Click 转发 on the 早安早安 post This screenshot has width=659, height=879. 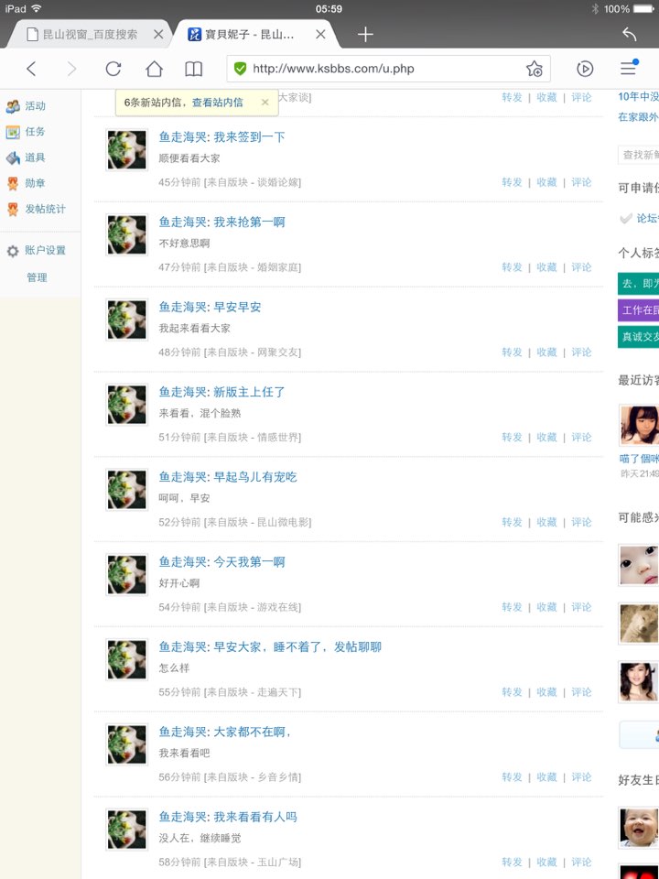coord(512,352)
